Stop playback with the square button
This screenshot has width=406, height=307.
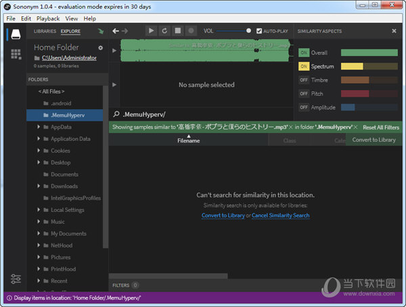click(178, 31)
